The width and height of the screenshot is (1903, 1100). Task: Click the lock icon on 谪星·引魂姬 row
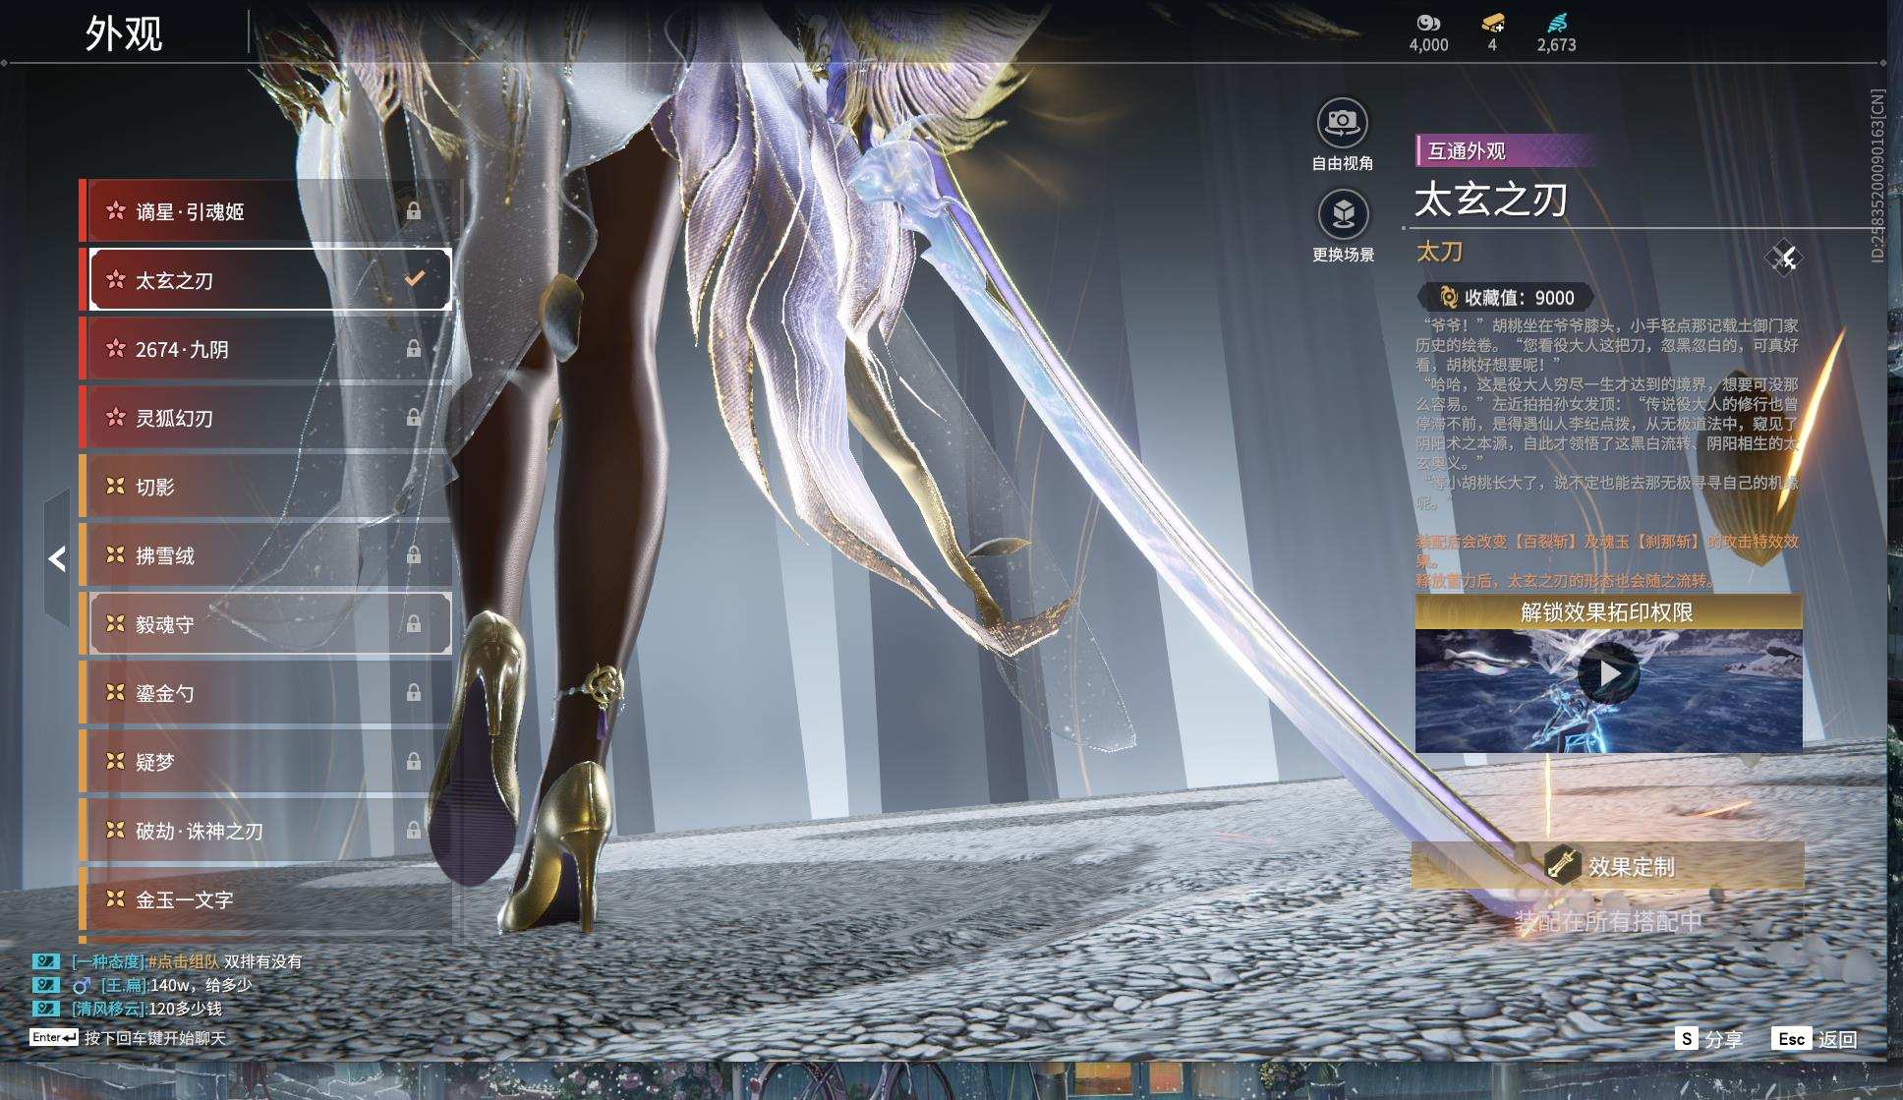(x=414, y=210)
